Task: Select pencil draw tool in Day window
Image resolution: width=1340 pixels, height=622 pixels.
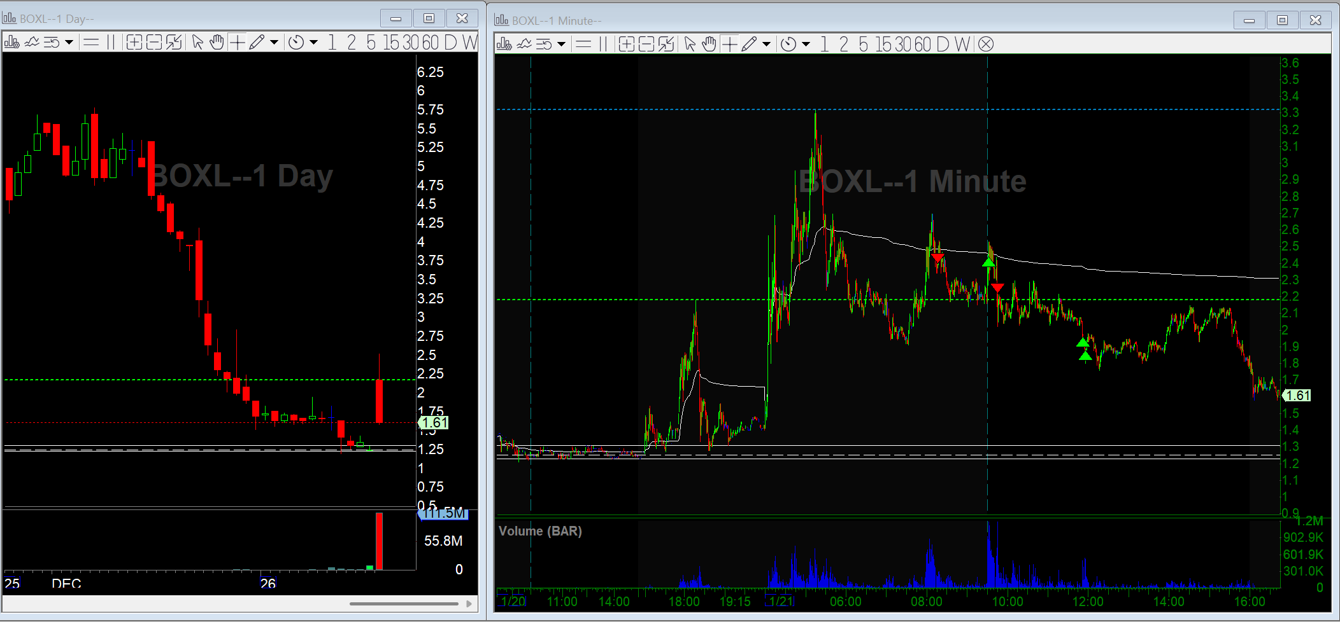Action: (x=257, y=43)
